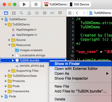Open the Open As submenu
The width and height of the screenshot is (112, 102).
click(80, 73)
